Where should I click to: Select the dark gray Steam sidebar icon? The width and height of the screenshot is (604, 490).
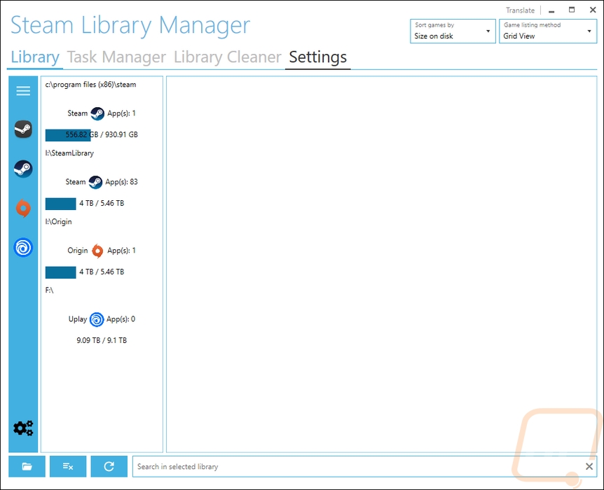[23, 129]
